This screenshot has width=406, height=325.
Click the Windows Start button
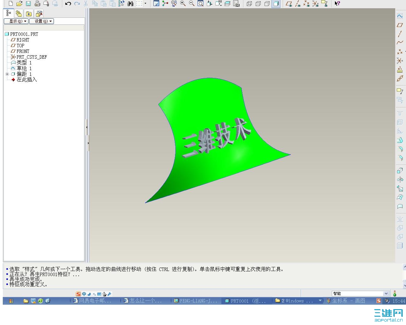(x=11, y=301)
